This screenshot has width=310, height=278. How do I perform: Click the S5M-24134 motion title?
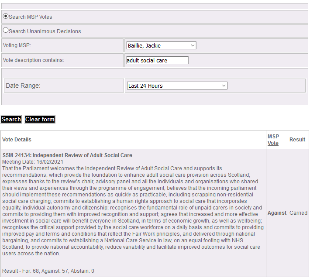[x=67, y=155]
